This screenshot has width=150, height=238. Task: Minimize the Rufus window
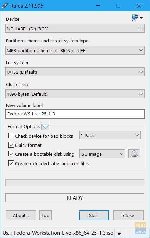coord(98,6)
